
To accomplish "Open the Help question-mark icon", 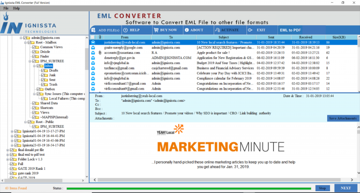I will pos(125,30).
